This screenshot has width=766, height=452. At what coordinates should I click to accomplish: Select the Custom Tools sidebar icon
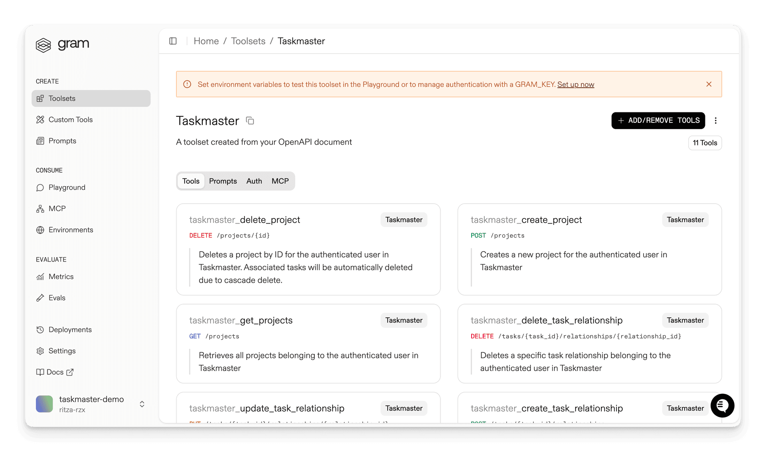point(41,120)
